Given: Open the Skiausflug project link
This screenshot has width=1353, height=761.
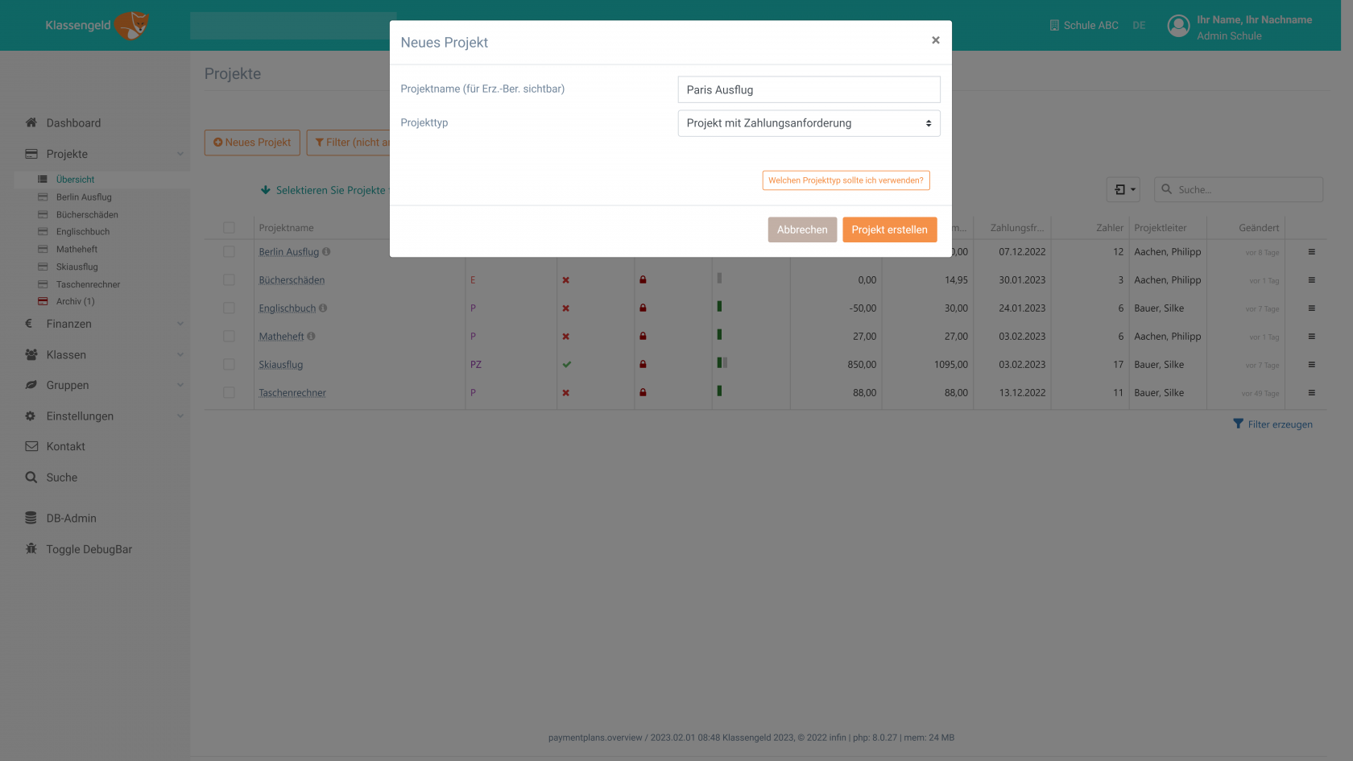Looking at the screenshot, I should [281, 365].
